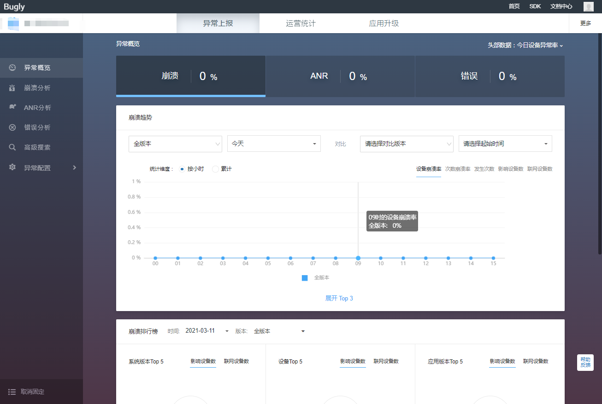Image resolution: width=602 pixels, height=404 pixels.
Task: Open the 今天 time range dropdown
Action: pyautogui.click(x=273, y=144)
